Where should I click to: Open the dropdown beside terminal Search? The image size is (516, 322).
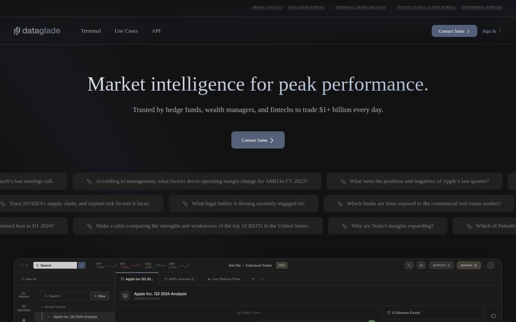pos(82,265)
